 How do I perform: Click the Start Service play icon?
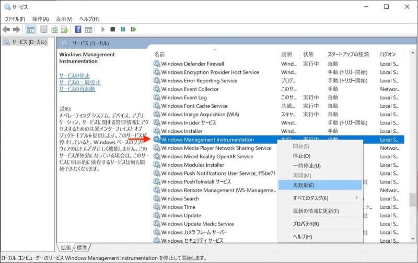(x=102, y=29)
